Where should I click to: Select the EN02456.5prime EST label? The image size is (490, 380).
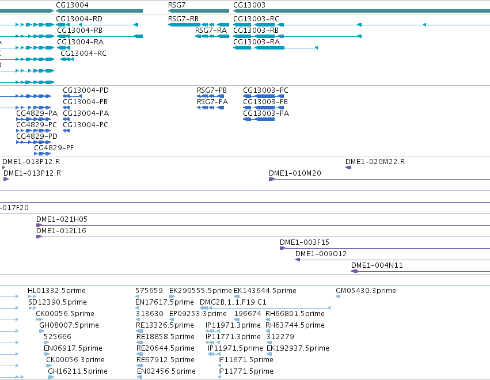click(x=166, y=371)
